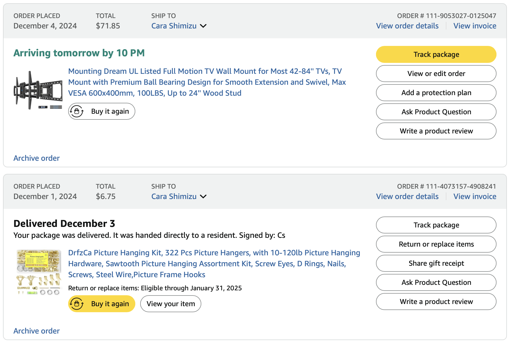This screenshot has height=345, width=511.
Task: Click Share gift receipt
Action: pyautogui.click(x=436, y=263)
